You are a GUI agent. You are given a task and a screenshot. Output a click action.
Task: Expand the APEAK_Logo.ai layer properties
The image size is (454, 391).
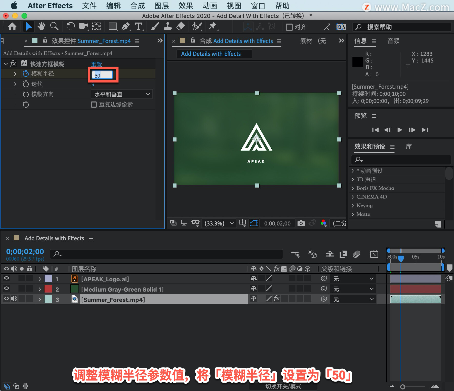pyautogui.click(x=40, y=279)
